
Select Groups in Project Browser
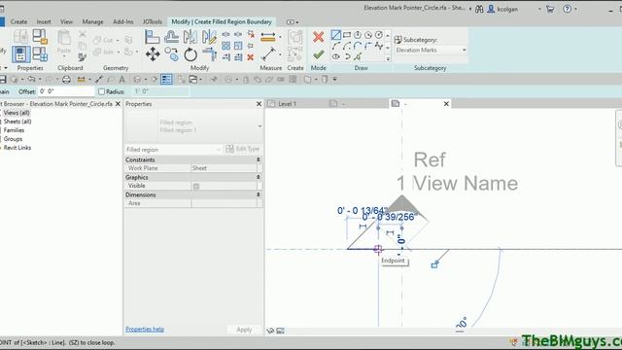(13, 139)
